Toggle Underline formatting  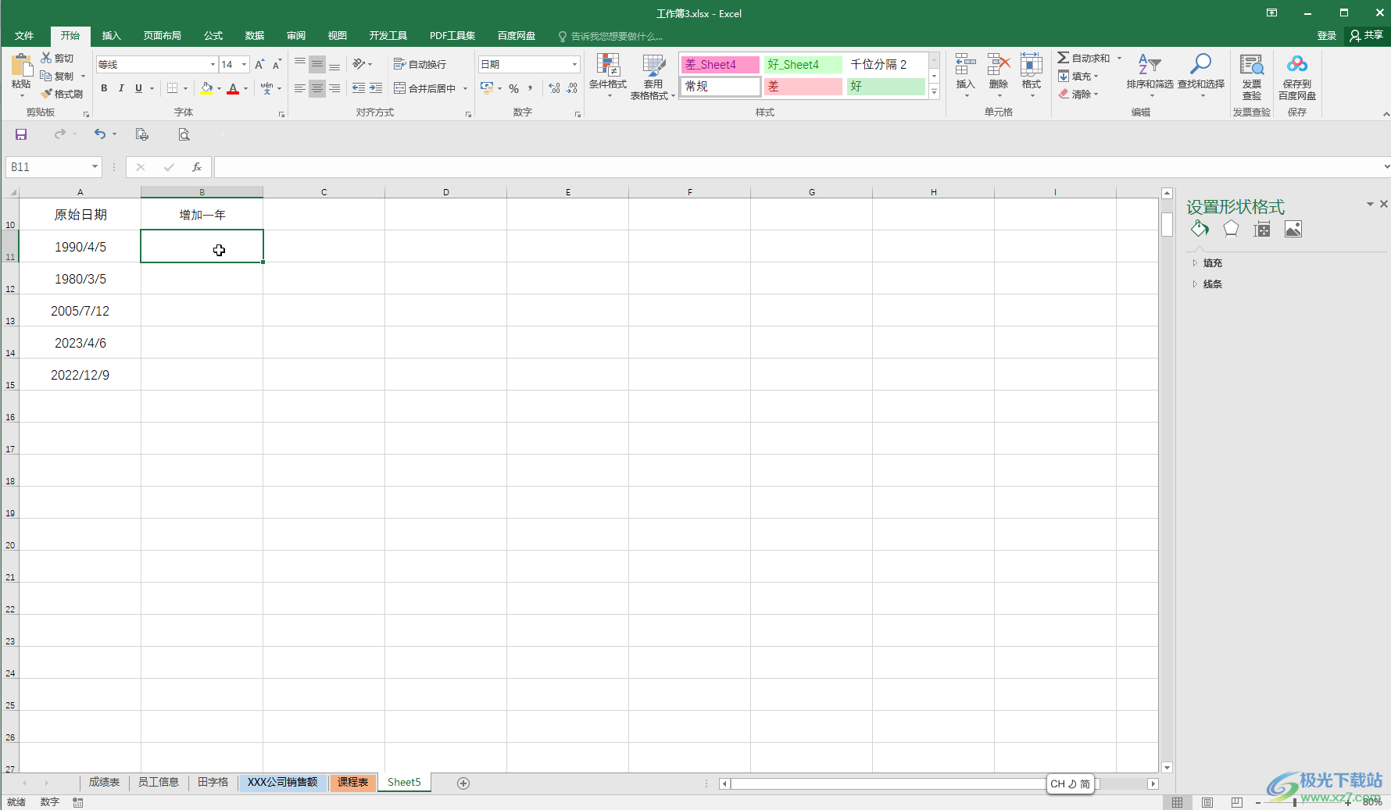[138, 88]
